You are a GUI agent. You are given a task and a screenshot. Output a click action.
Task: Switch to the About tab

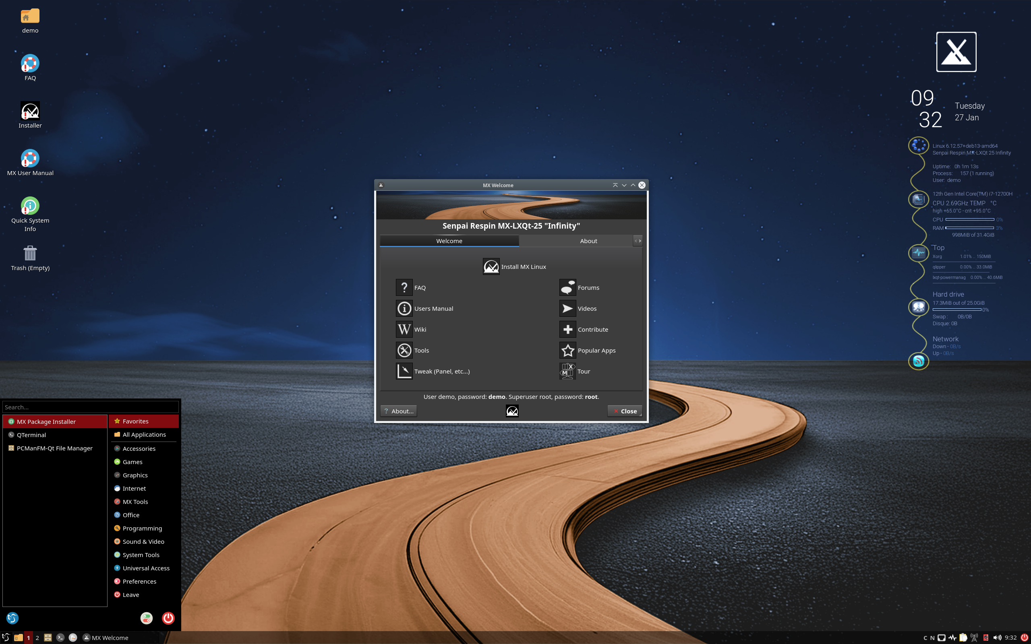click(x=588, y=241)
